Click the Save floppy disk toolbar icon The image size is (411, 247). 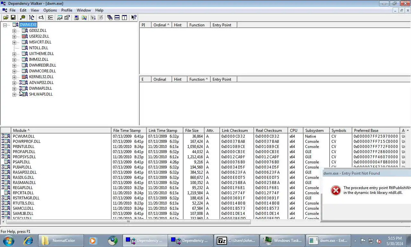pos(13,18)
